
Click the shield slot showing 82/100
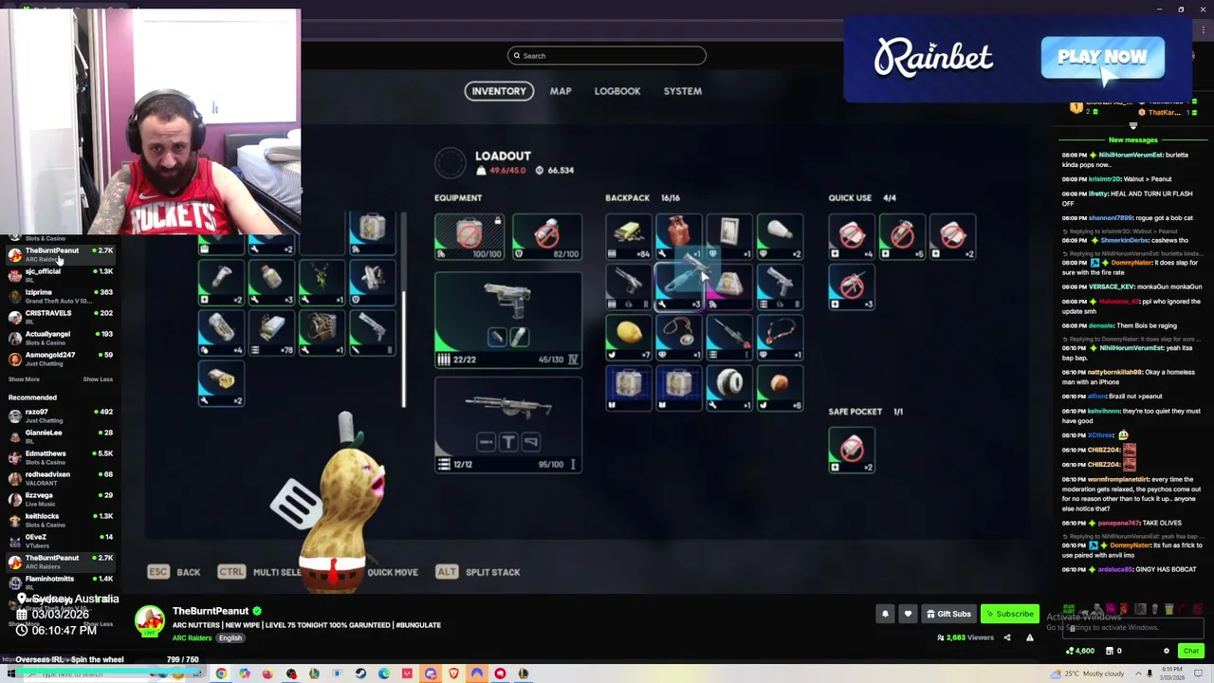pos(547,236)
